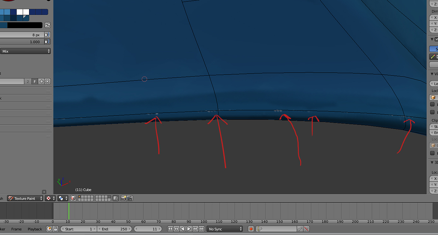The image size is (438, 235).
Task: Open the viewport shading dropdown
Action: pos(50,198)
